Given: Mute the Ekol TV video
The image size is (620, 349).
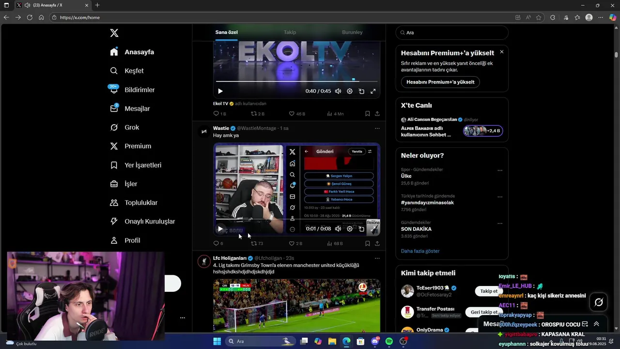Looking at the screenshot, I should coord(338,91).
